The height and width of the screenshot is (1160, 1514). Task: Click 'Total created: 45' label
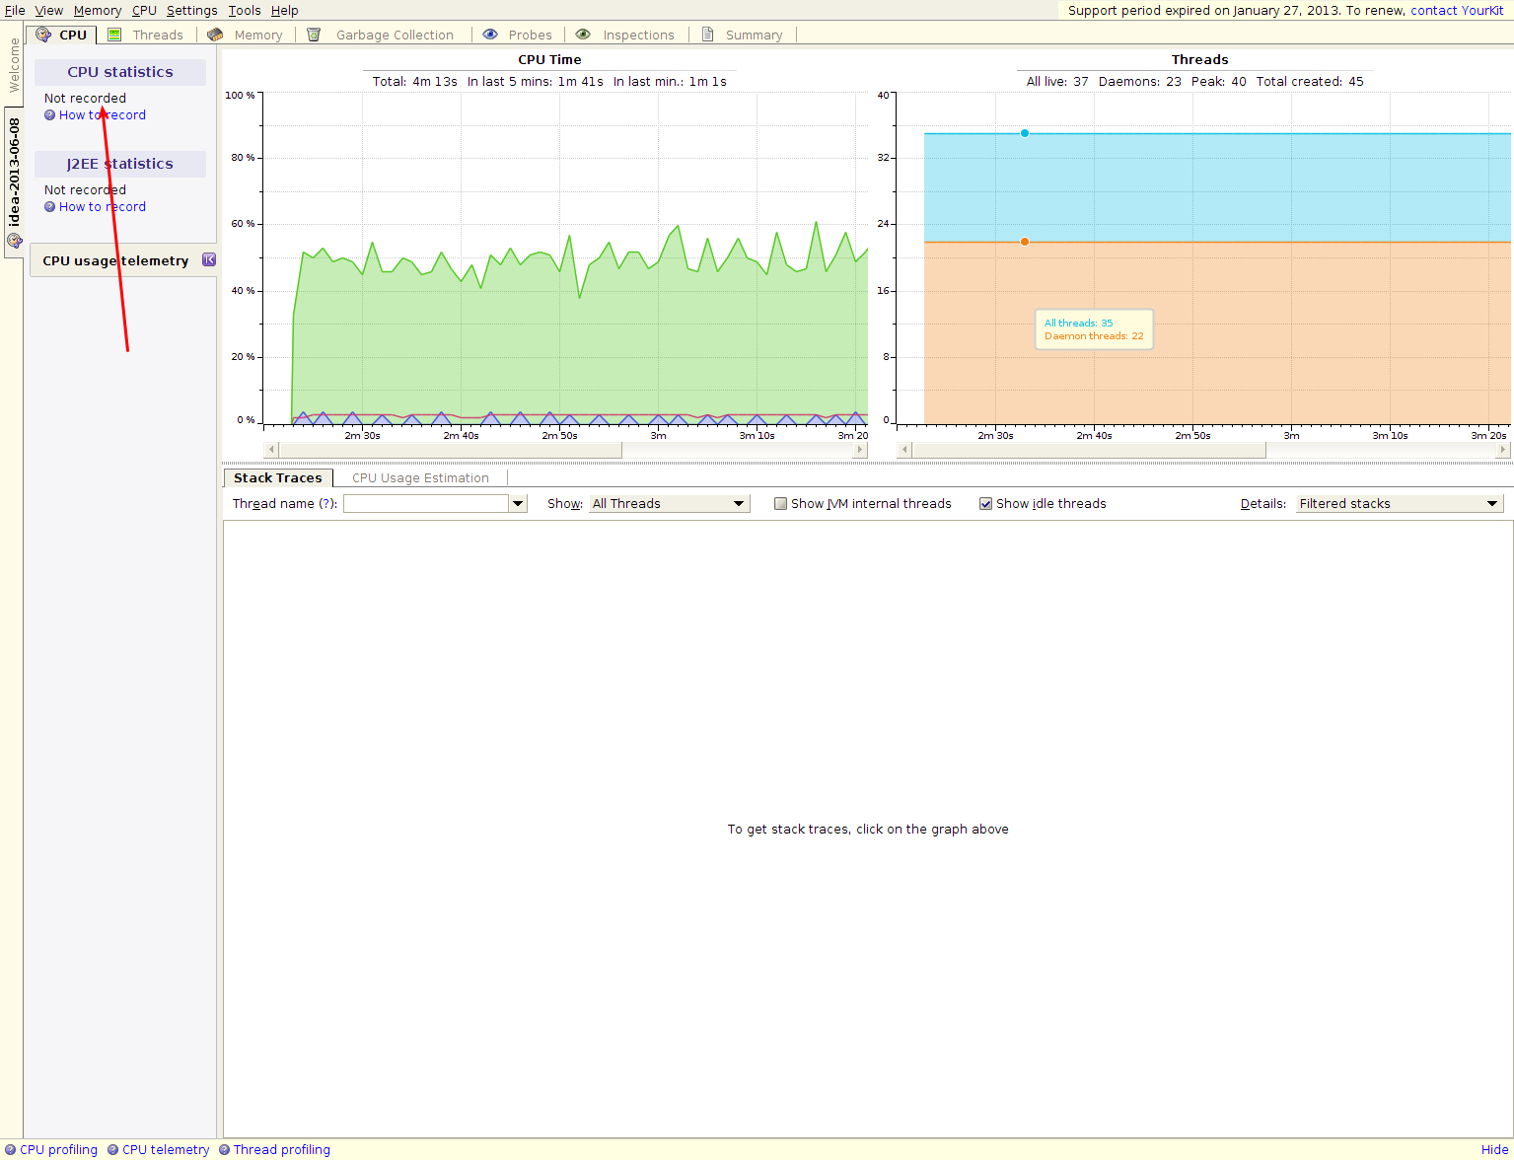pos(1310,82)
